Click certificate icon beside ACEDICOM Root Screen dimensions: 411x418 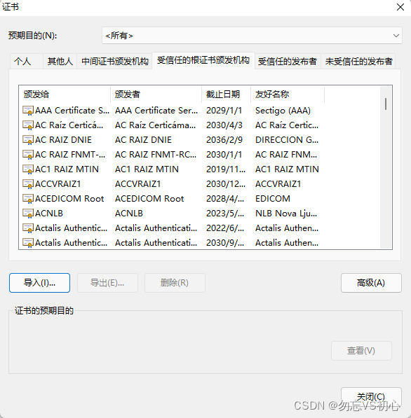[28, 199]
